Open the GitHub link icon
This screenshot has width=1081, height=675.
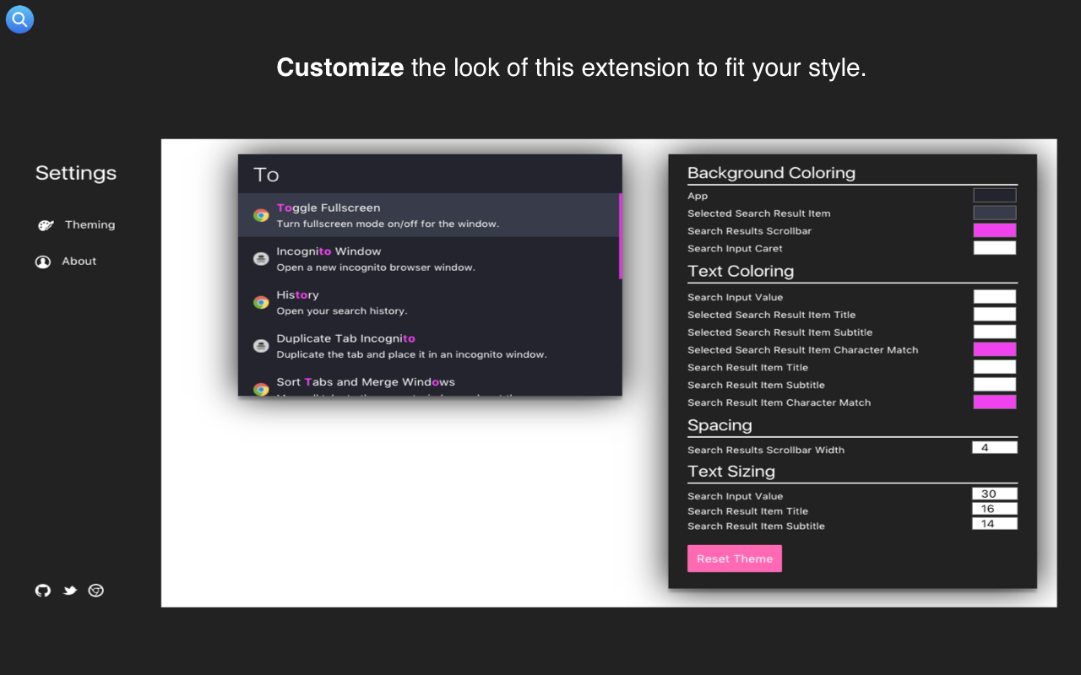coord(43,591)
